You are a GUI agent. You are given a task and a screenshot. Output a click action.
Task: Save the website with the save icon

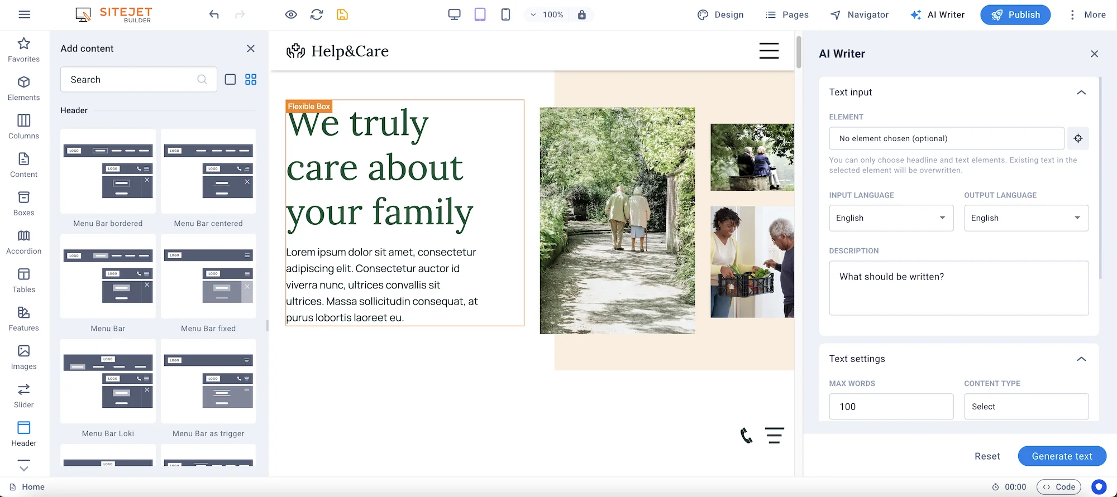(342, 15)
